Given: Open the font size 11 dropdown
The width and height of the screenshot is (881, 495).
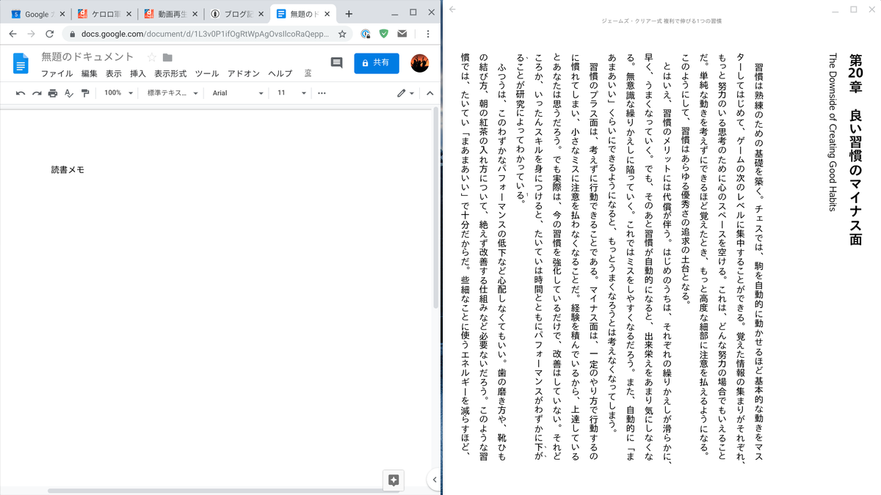Looking at the screenshot, I should 291,93.
